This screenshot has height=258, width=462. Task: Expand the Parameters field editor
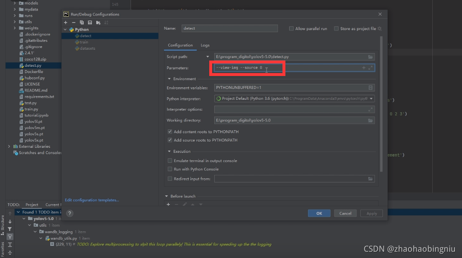[x=370, y=68]
